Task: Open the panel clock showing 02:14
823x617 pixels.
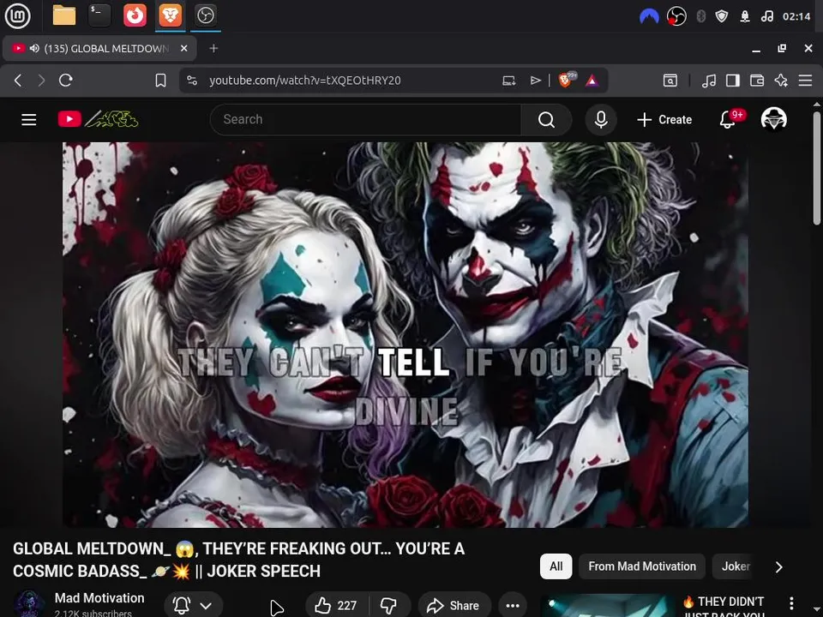Action: coord(796,17)
